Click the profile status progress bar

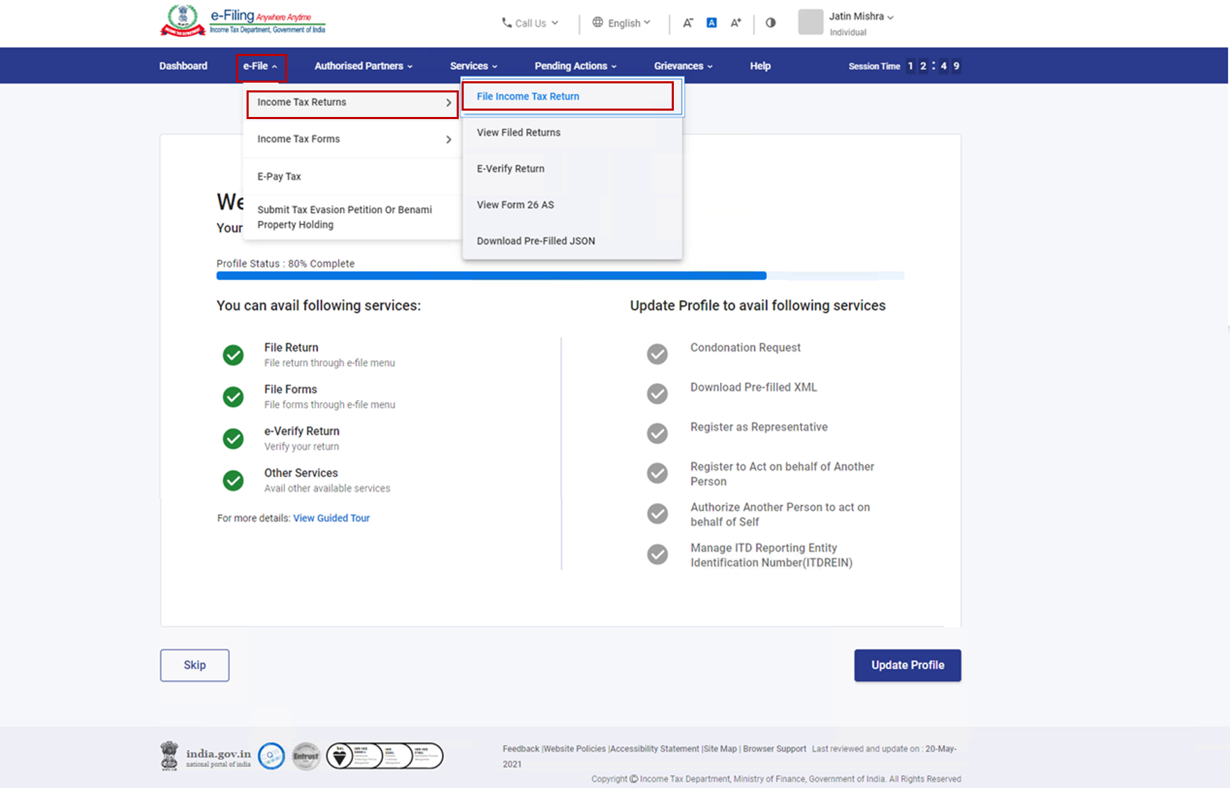[x=560, y=276]
